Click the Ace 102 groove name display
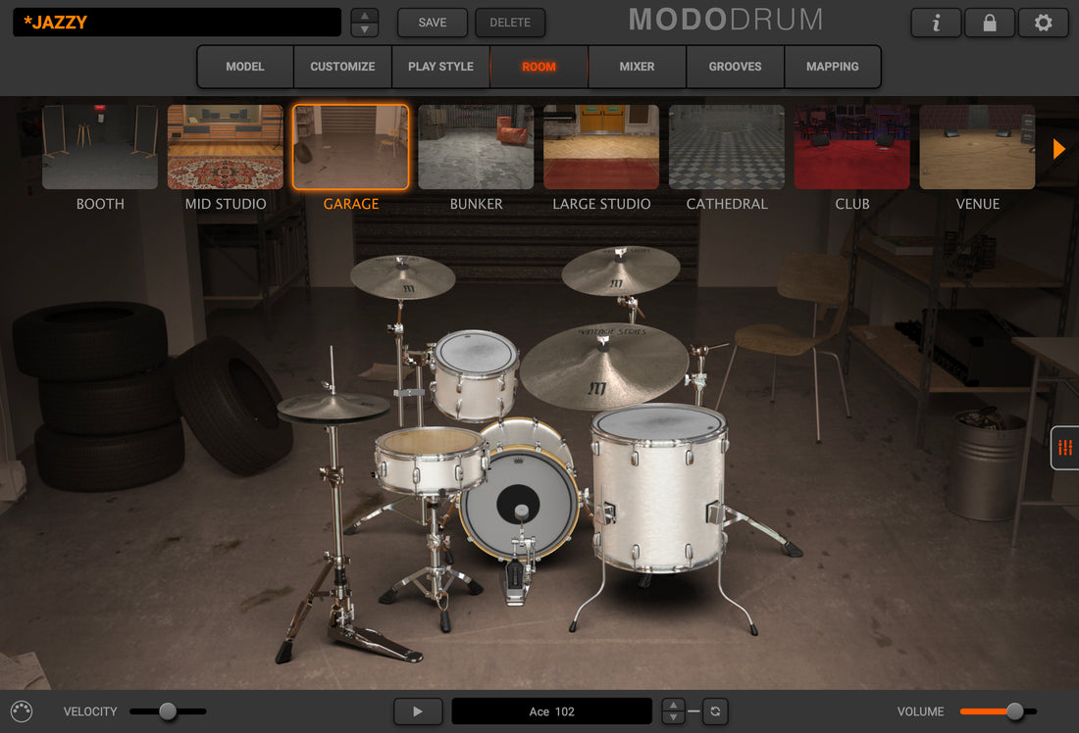The image size is (1079, 733). [x=552, y=711]
